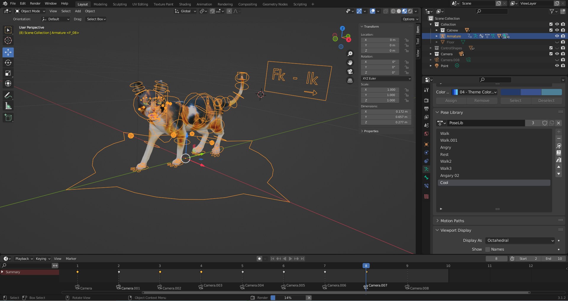Open the Global transform orientation dropdown
568x301 pixels.
185,11
